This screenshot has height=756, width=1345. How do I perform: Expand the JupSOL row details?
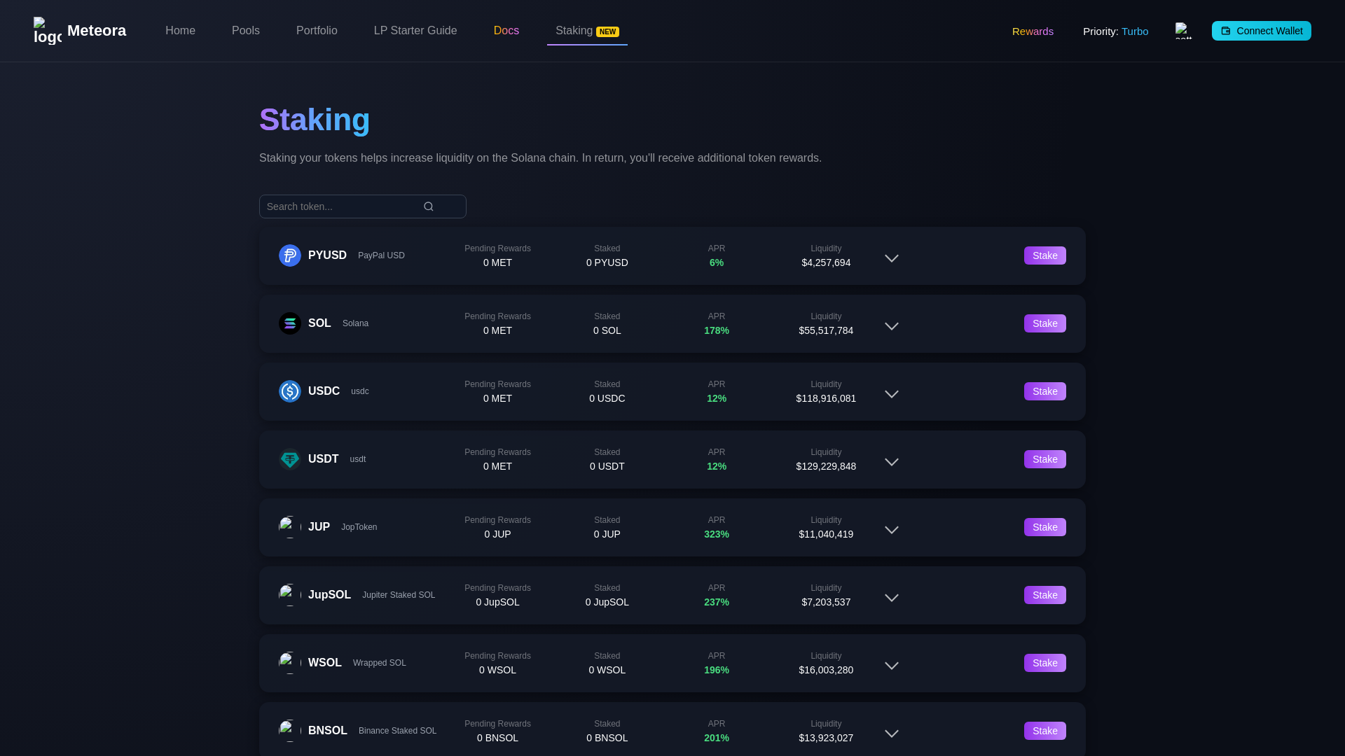(x=892, y=598)
